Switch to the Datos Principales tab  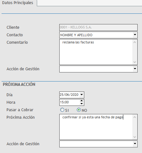coord(17,3)
